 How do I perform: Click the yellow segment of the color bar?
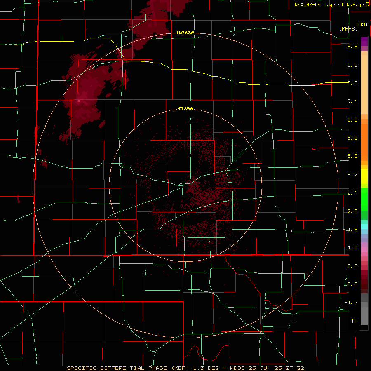(364, 176)
